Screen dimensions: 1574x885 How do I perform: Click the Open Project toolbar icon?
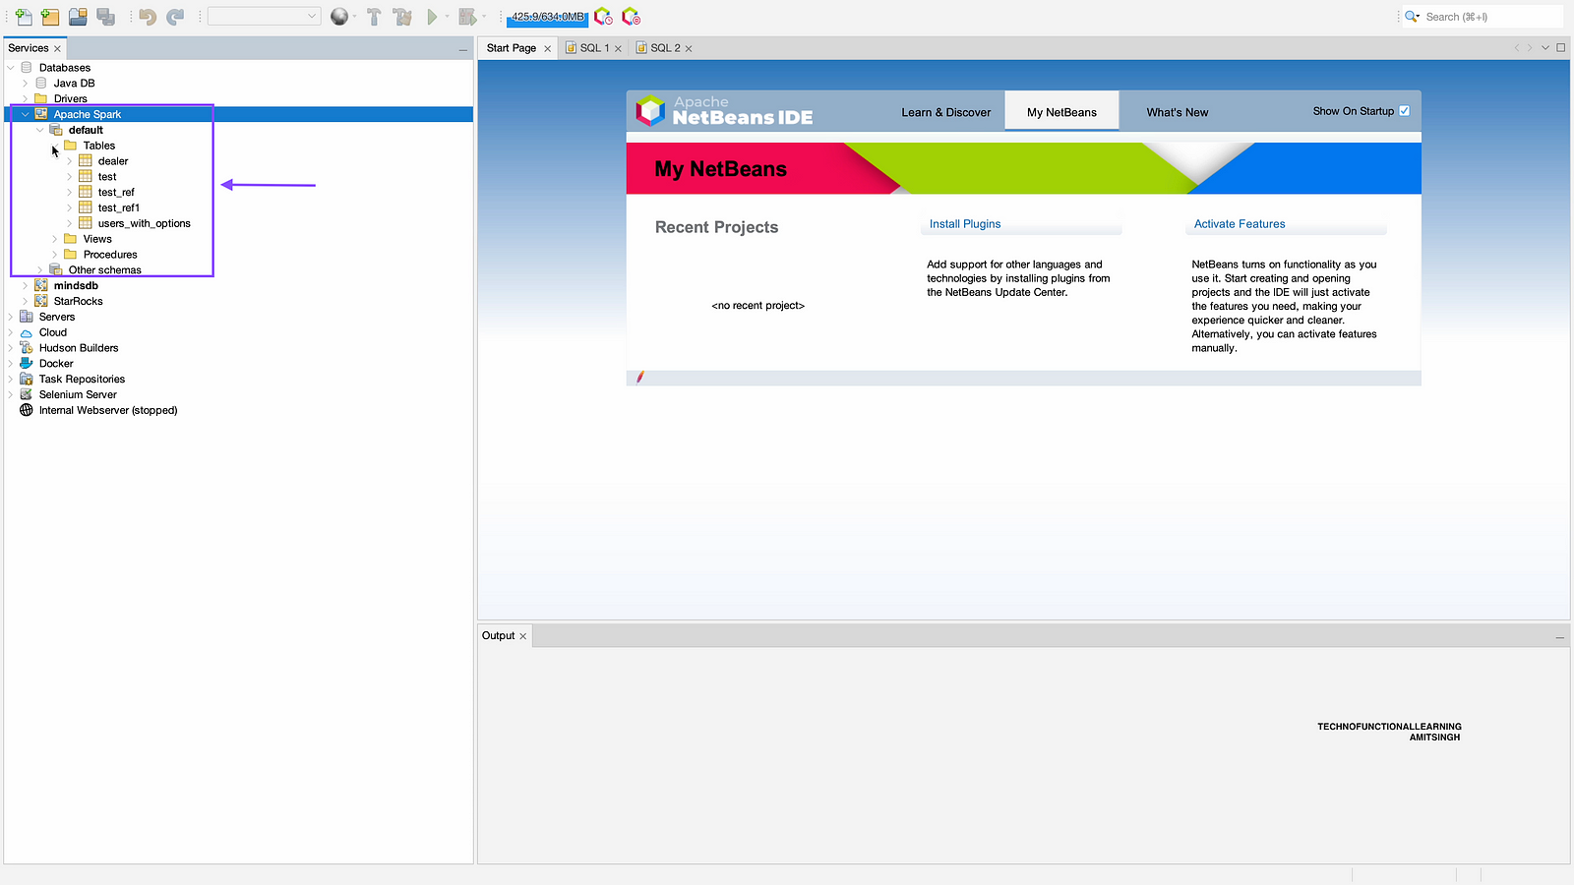[78, 17]
